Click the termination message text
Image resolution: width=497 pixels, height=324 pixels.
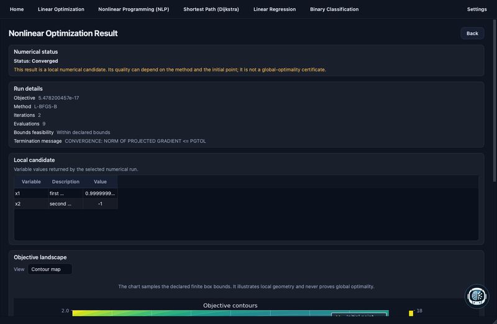point(135,141)
